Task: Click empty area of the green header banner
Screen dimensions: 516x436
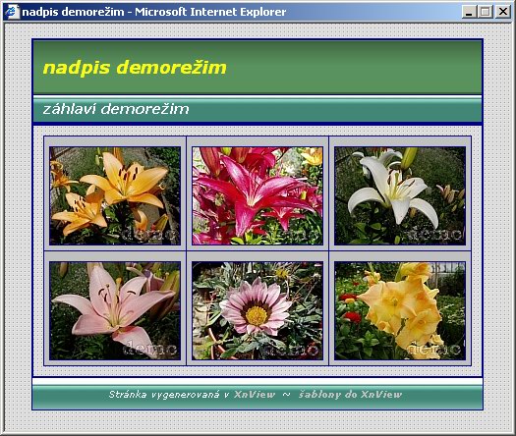Action: (x=356, y=68)
